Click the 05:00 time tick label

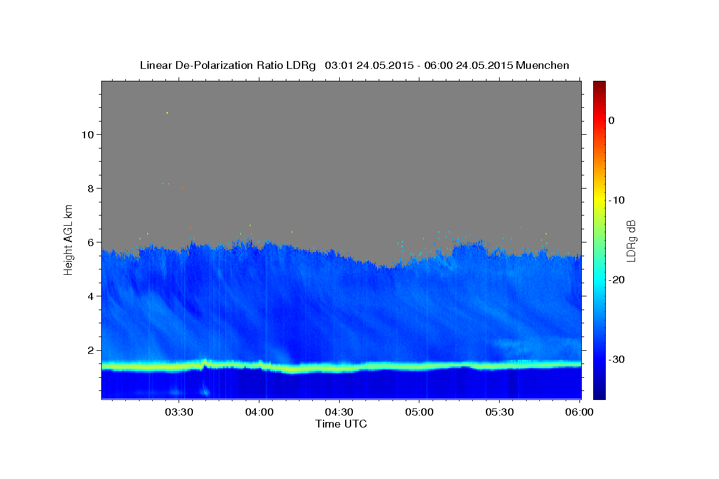pos(419,413)
